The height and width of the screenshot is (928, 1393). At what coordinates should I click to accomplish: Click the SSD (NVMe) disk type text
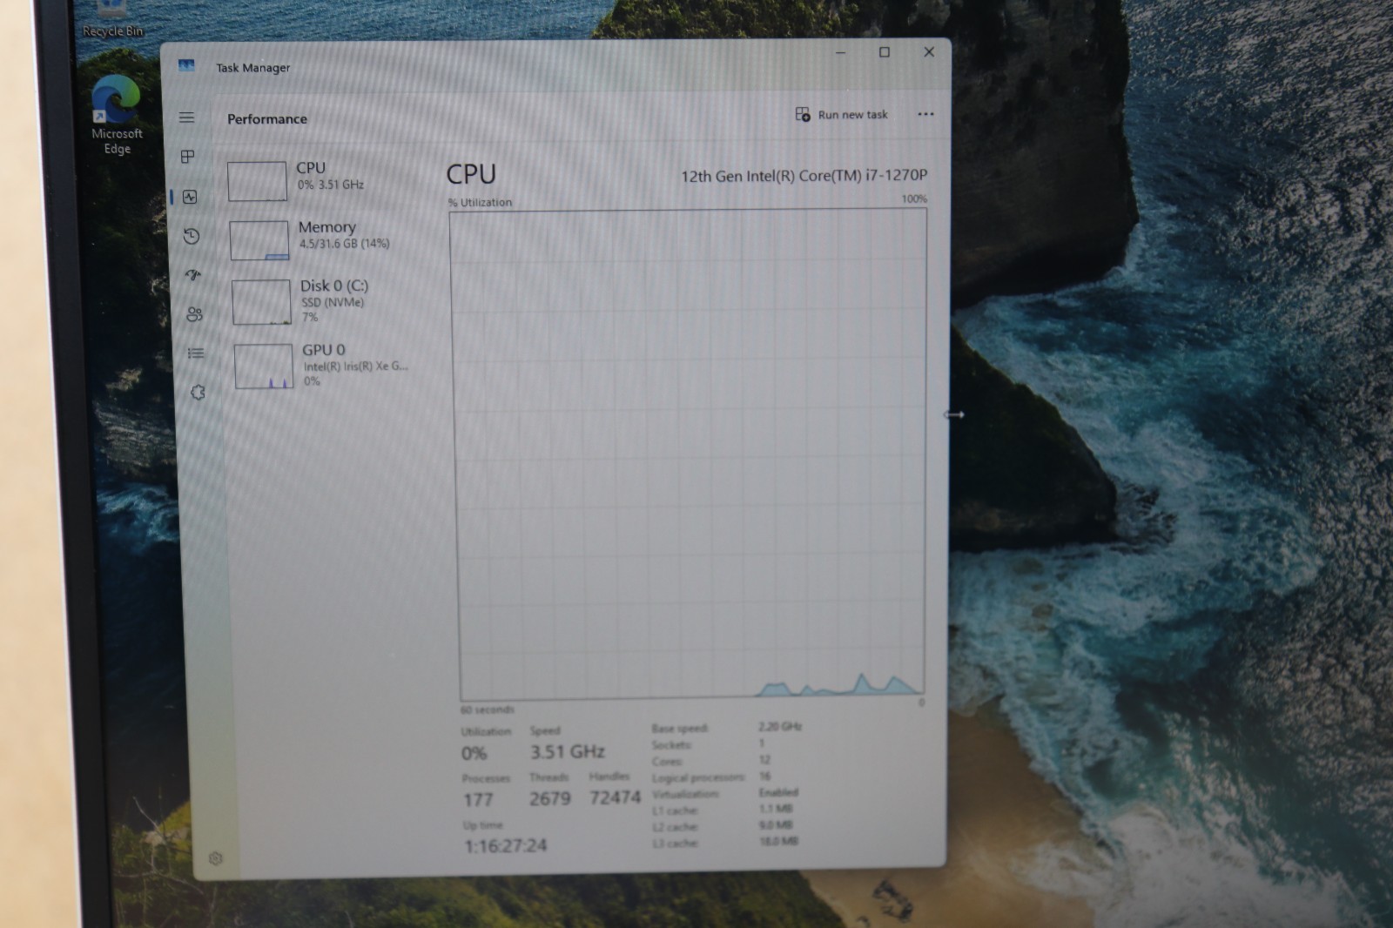pyautogui.click(x=333, y=302)
